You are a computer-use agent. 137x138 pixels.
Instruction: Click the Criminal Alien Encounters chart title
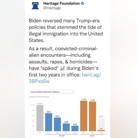point(39,97)
